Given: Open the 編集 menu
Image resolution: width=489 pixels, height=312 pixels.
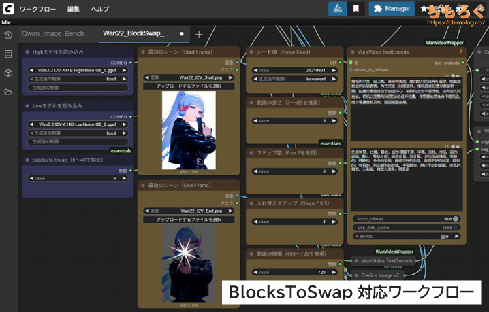Looking at the screenshot, I should pyautogui.click(x=74, y=9).
